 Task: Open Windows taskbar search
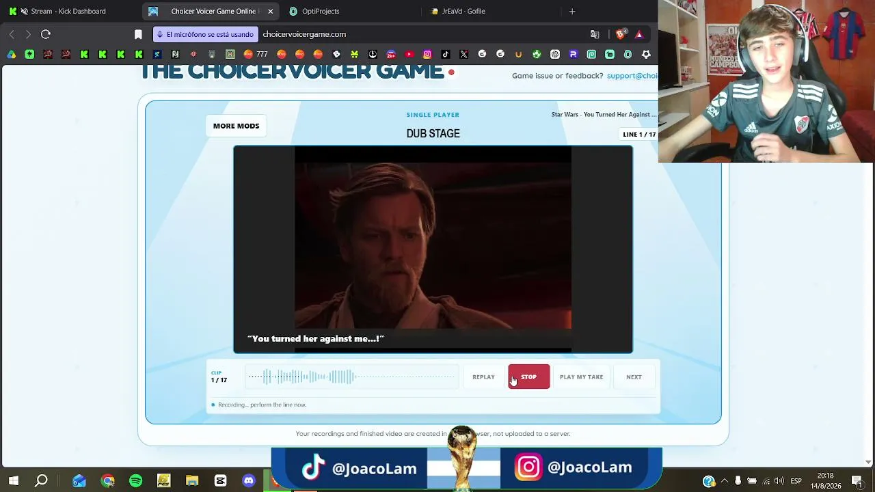click(x=42, y=481)
